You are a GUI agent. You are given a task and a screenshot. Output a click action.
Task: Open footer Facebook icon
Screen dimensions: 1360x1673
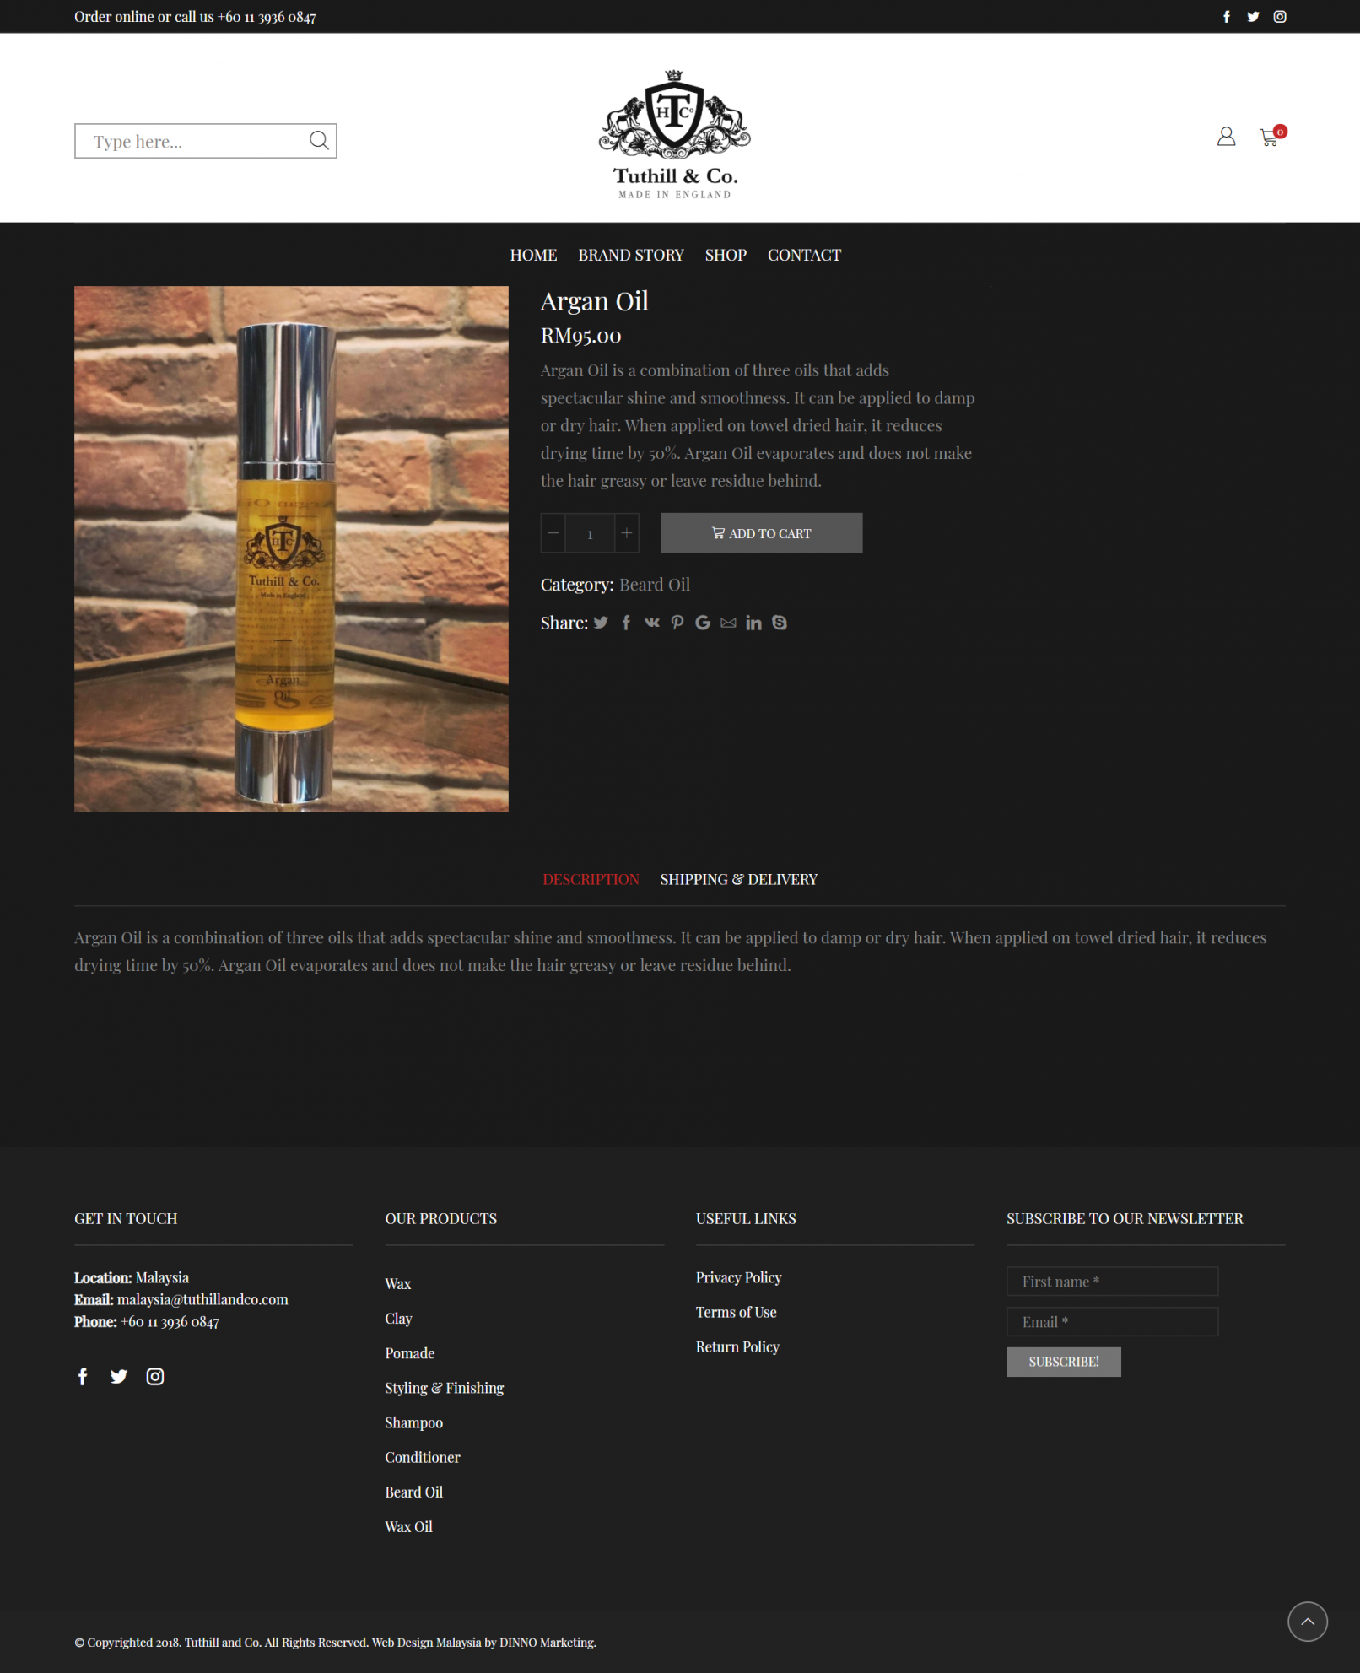pos(83,1377)
